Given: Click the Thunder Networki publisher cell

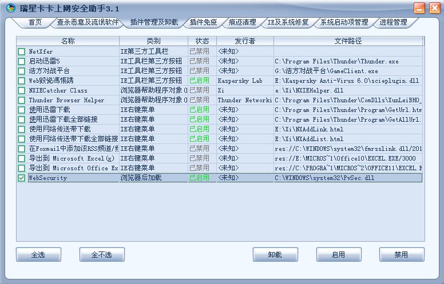Looking at the screenshot, I should (245, 100).
